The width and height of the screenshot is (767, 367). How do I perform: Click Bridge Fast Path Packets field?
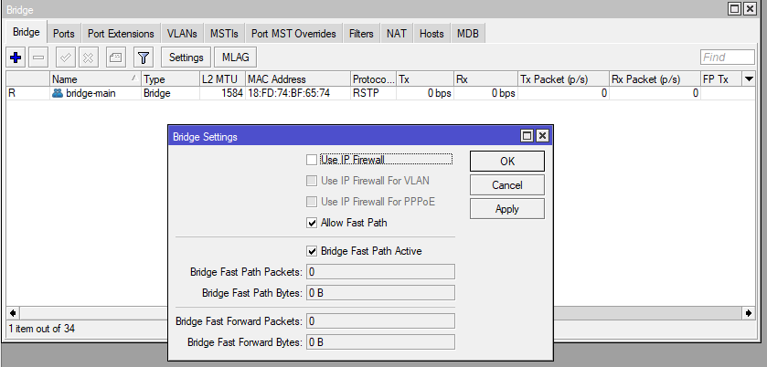coord(380,272)
